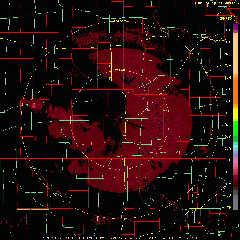Click the 6.6 scale value
240x240 pixels.
(x=228, y=77)
